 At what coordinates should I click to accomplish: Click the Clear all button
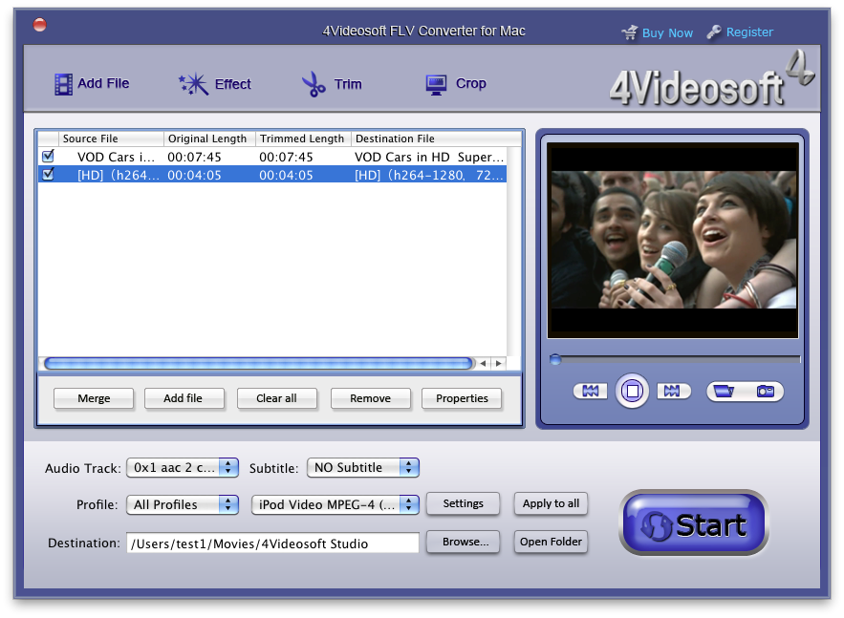pyautogui.click(x=276, y=398)
